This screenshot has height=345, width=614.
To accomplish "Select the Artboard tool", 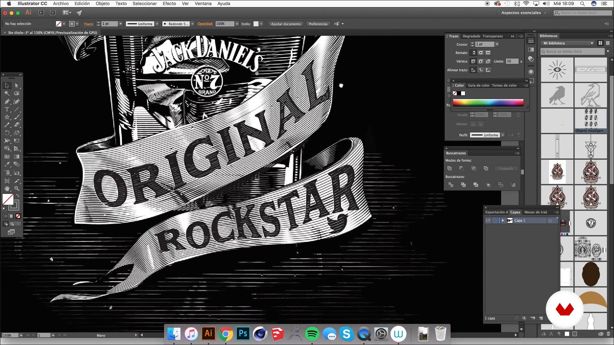I will (x=7, y=180).
